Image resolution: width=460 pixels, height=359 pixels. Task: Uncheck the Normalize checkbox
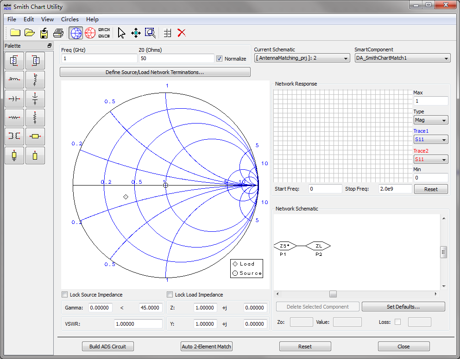tap(219, 59)
